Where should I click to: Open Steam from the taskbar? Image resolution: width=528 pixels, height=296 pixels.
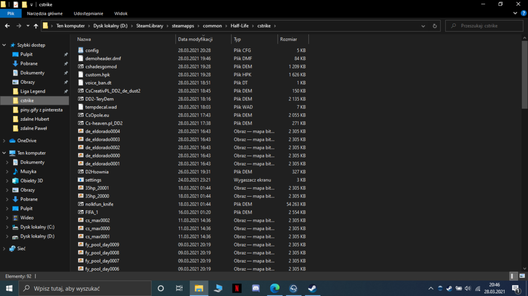(x=312, y=288)
